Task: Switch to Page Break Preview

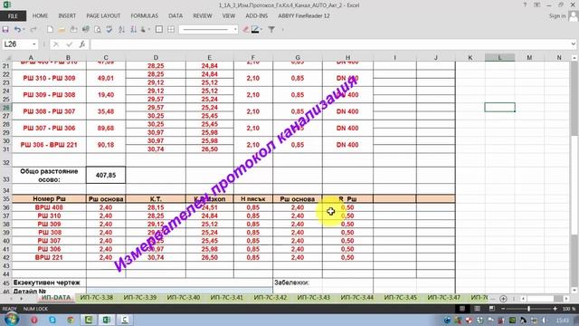Action: point(492,309)
